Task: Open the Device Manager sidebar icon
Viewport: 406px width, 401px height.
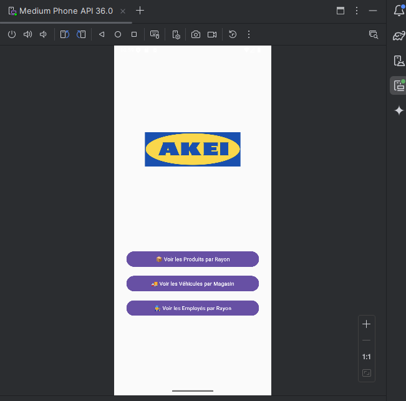Action: [399, 61]
